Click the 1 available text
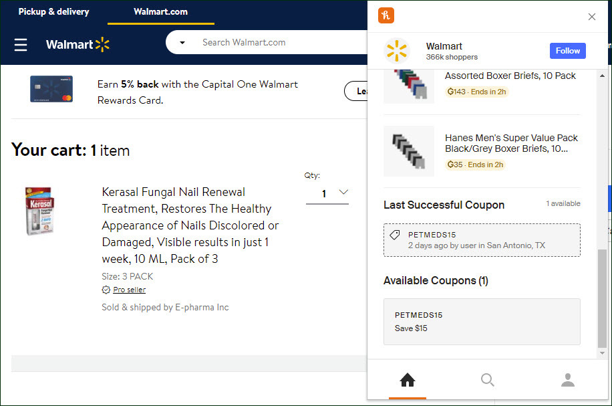The width and height of the screenshot is (612, 406). coord(563,203)
